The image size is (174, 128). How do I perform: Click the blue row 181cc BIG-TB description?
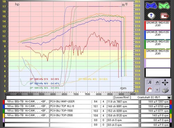tap(27, 106)
